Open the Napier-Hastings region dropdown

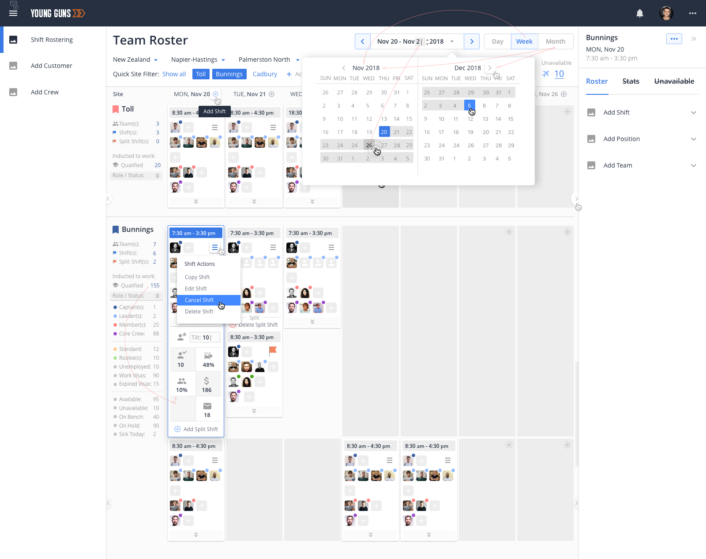pos(198,60)
